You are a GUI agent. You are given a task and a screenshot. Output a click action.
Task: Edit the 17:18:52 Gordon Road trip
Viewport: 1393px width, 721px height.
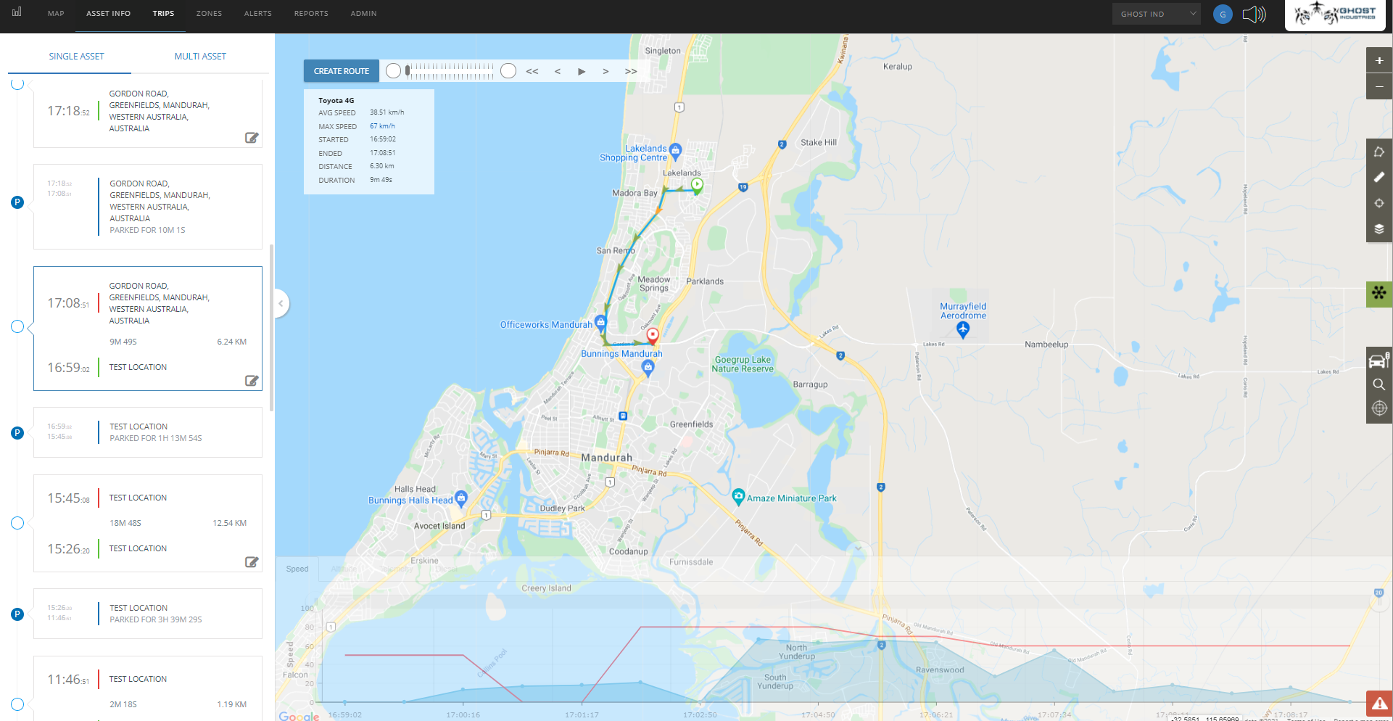[x=252, y=138]
